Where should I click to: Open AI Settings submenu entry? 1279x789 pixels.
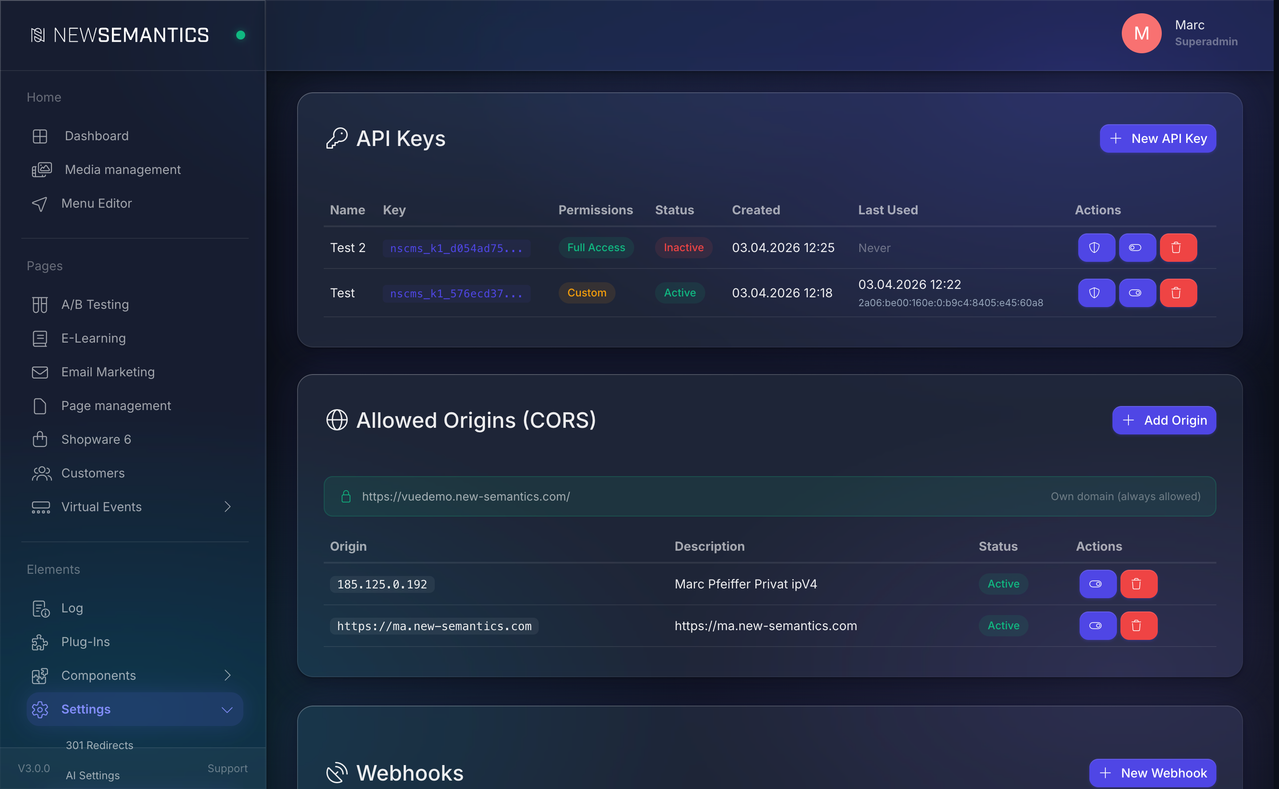pos(92,775)
